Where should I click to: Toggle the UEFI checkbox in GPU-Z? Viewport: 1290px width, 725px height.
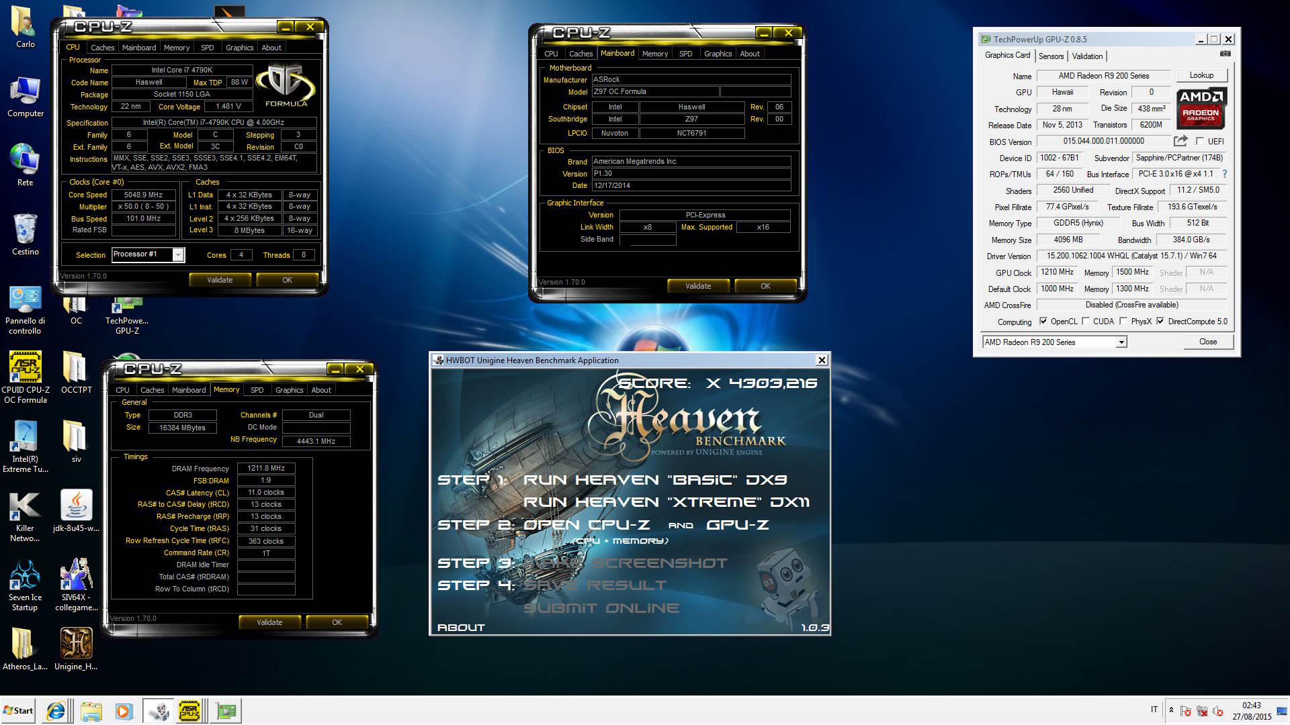pyautogui.click(x=1200, y=141)
